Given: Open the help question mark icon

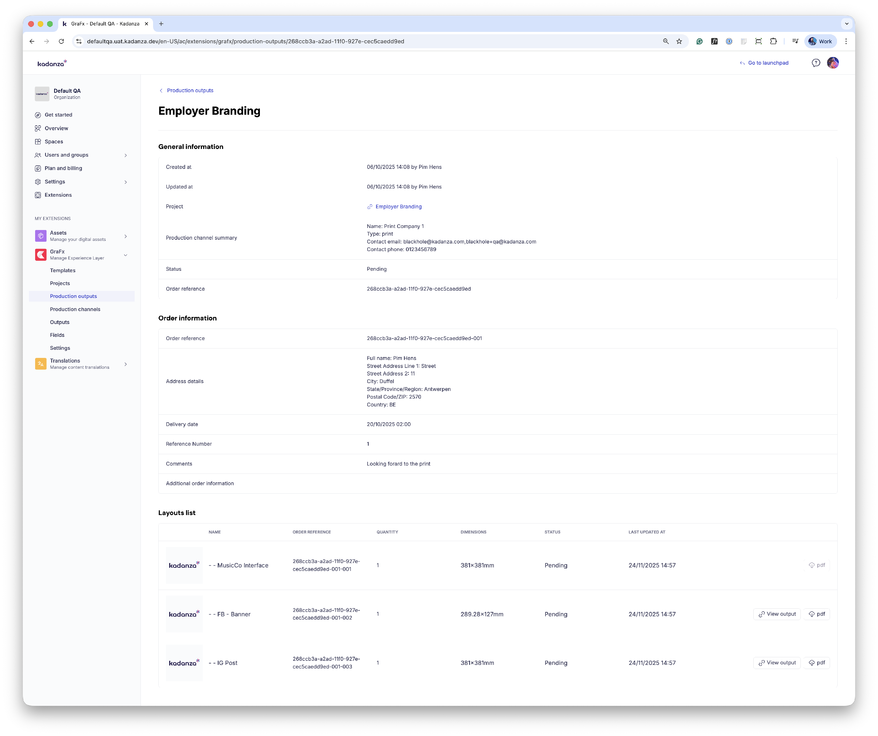Looking at the screenshot, I should [x=816, y=63].
